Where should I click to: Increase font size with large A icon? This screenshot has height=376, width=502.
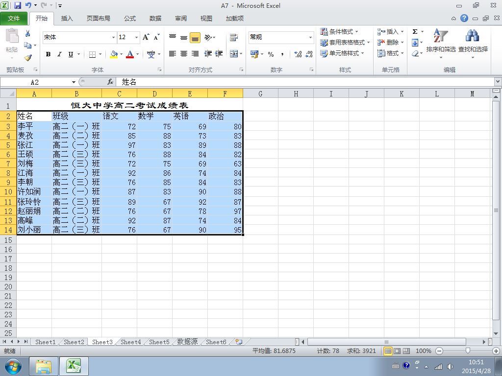146,37
